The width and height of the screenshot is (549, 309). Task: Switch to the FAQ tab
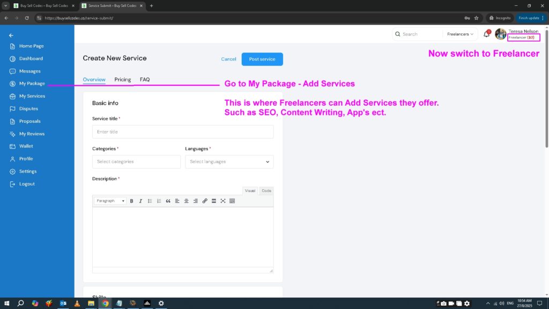(x=145, y=79)
